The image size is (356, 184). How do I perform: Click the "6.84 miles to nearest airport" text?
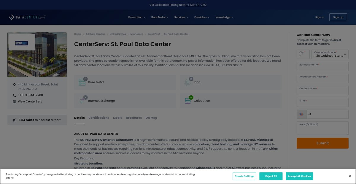point(39,120)
